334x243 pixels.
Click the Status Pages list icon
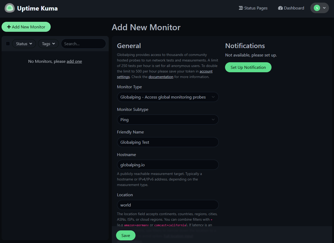tap(241, 8)
